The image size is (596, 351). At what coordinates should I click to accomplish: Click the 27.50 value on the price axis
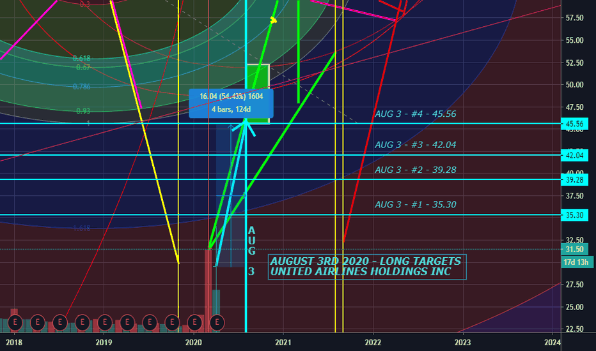(574, 285)
